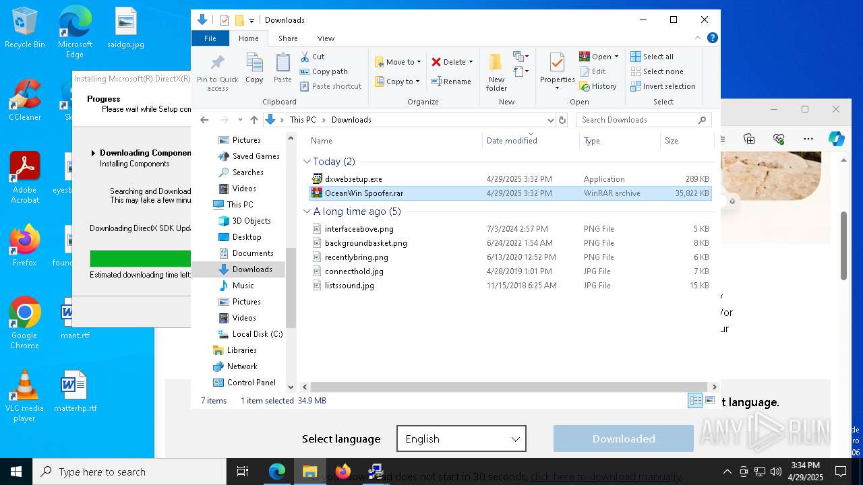The image size is (863, 485).
Task: Select OceanWin Spoofer.rar file
Action: pos(510,193)
